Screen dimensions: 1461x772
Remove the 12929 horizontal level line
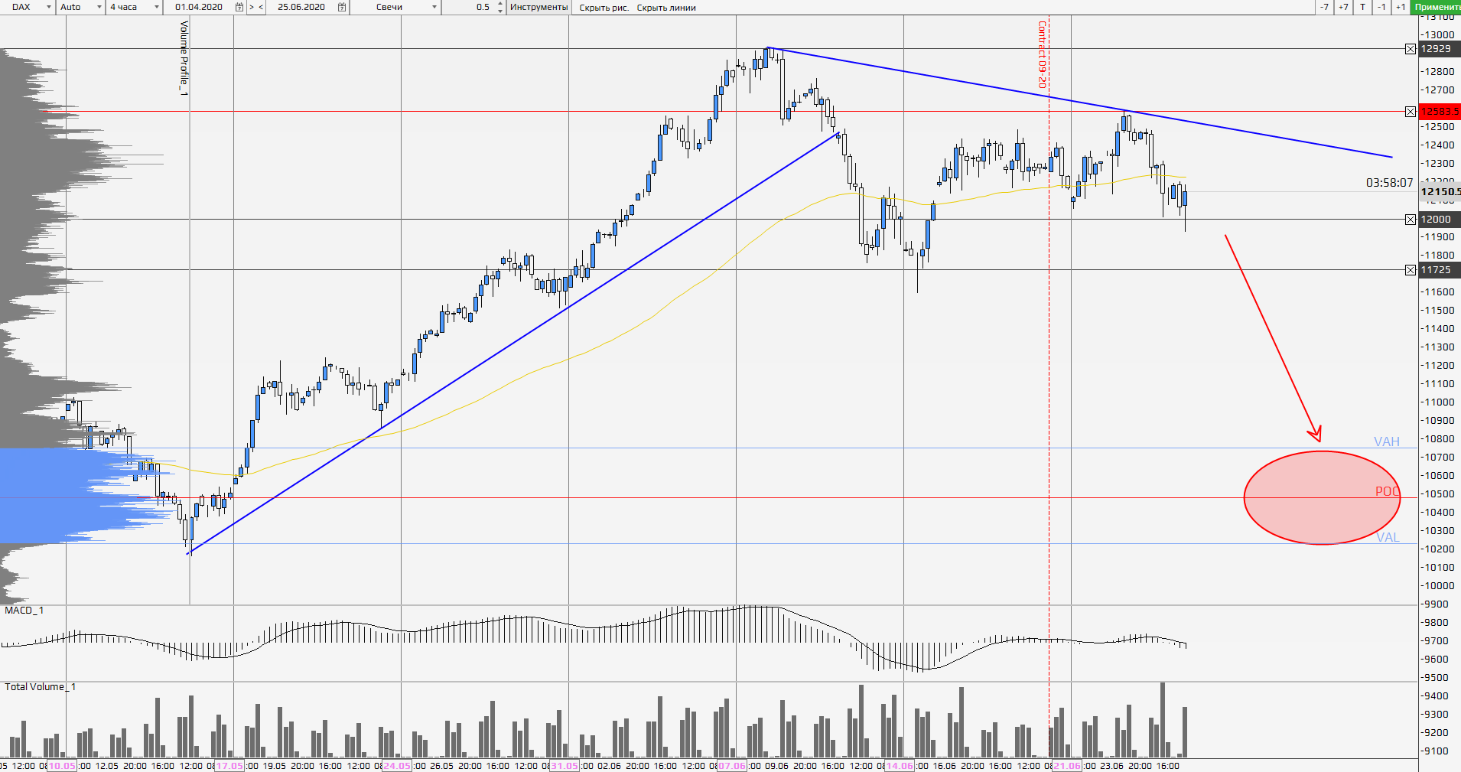coord(1411,49)
